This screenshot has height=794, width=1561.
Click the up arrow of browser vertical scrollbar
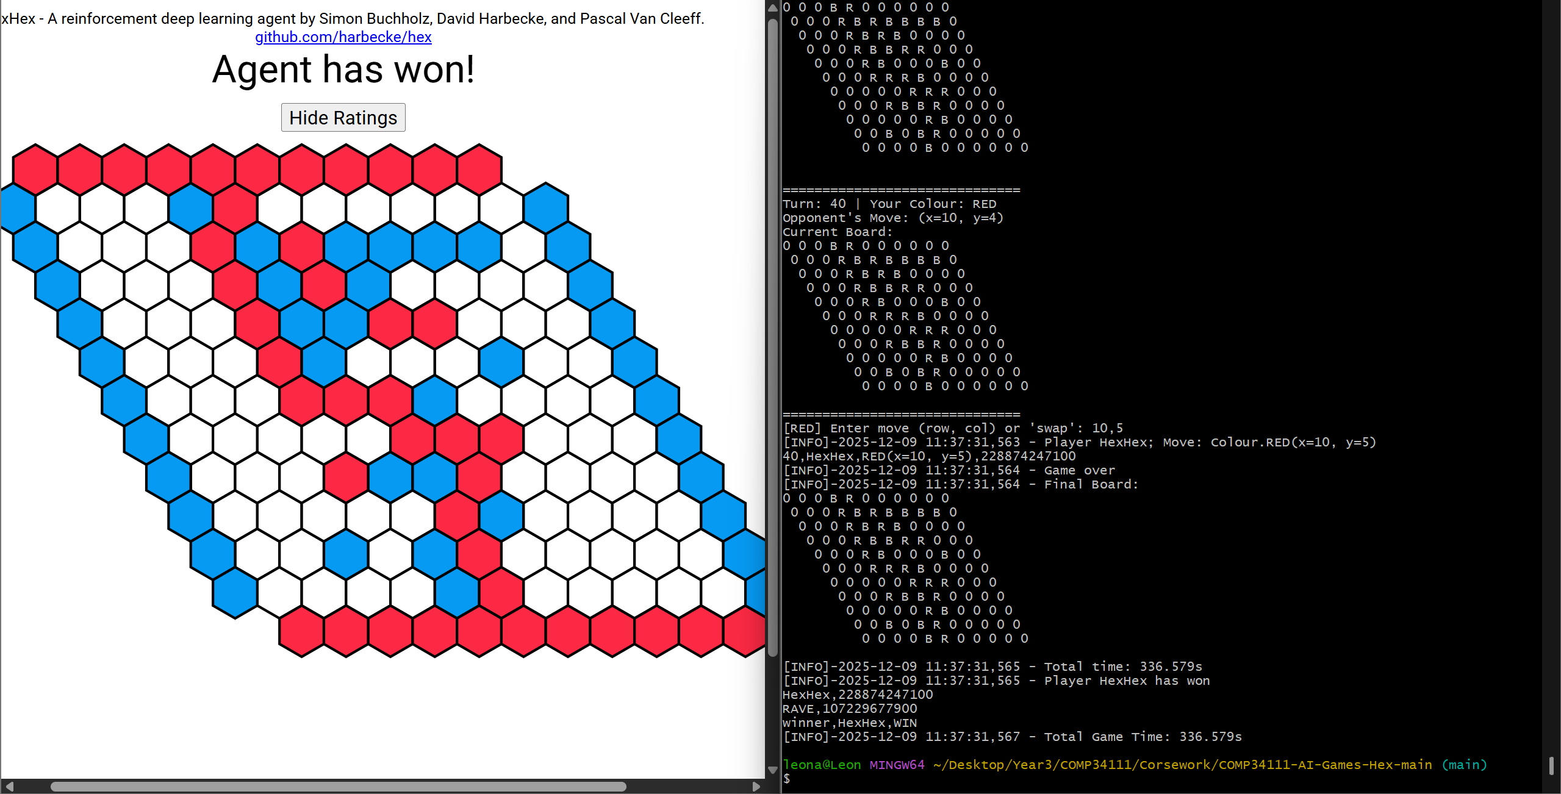click(x=773, y=8)
